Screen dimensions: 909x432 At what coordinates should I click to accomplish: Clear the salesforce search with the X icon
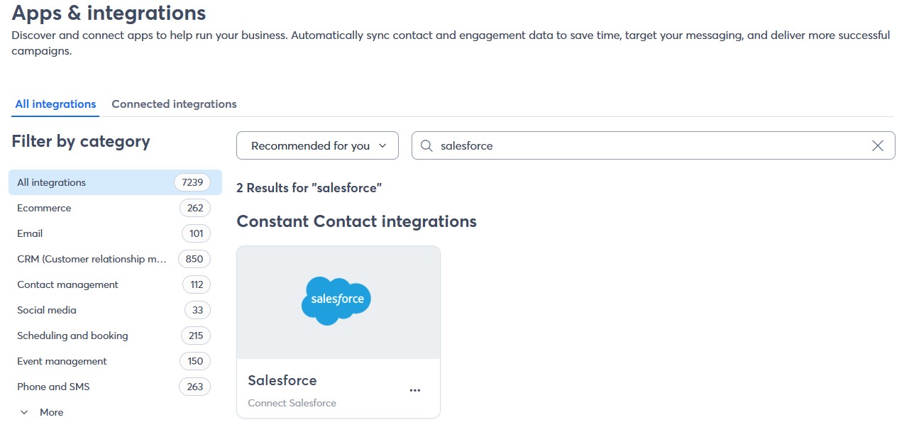point(877,145)
